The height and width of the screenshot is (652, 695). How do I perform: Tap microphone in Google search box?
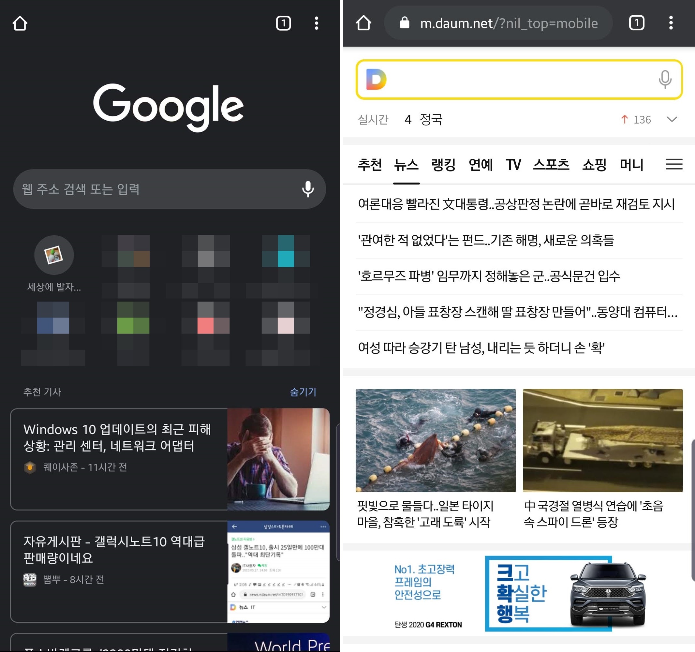point(308,189)
